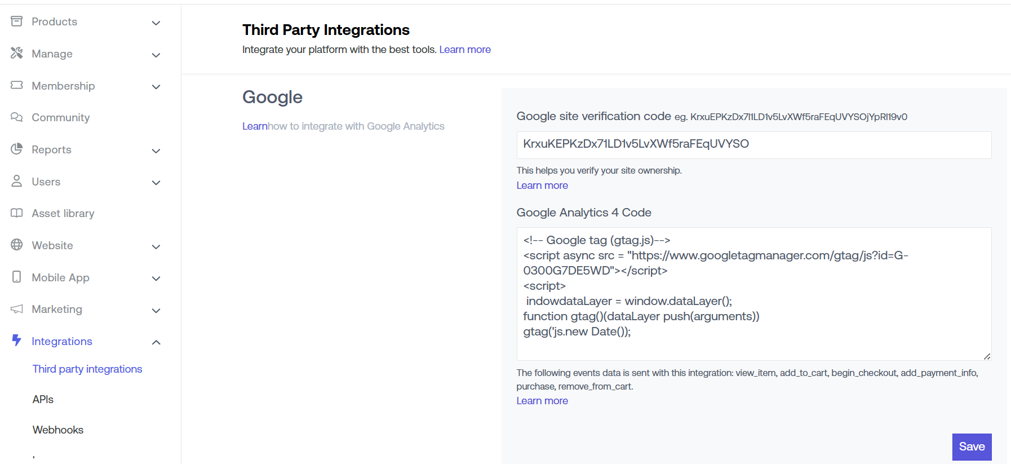This screenshot has width=1011, height=464.
Task: Expand the Users section chevron
Action: coord(156,183)
